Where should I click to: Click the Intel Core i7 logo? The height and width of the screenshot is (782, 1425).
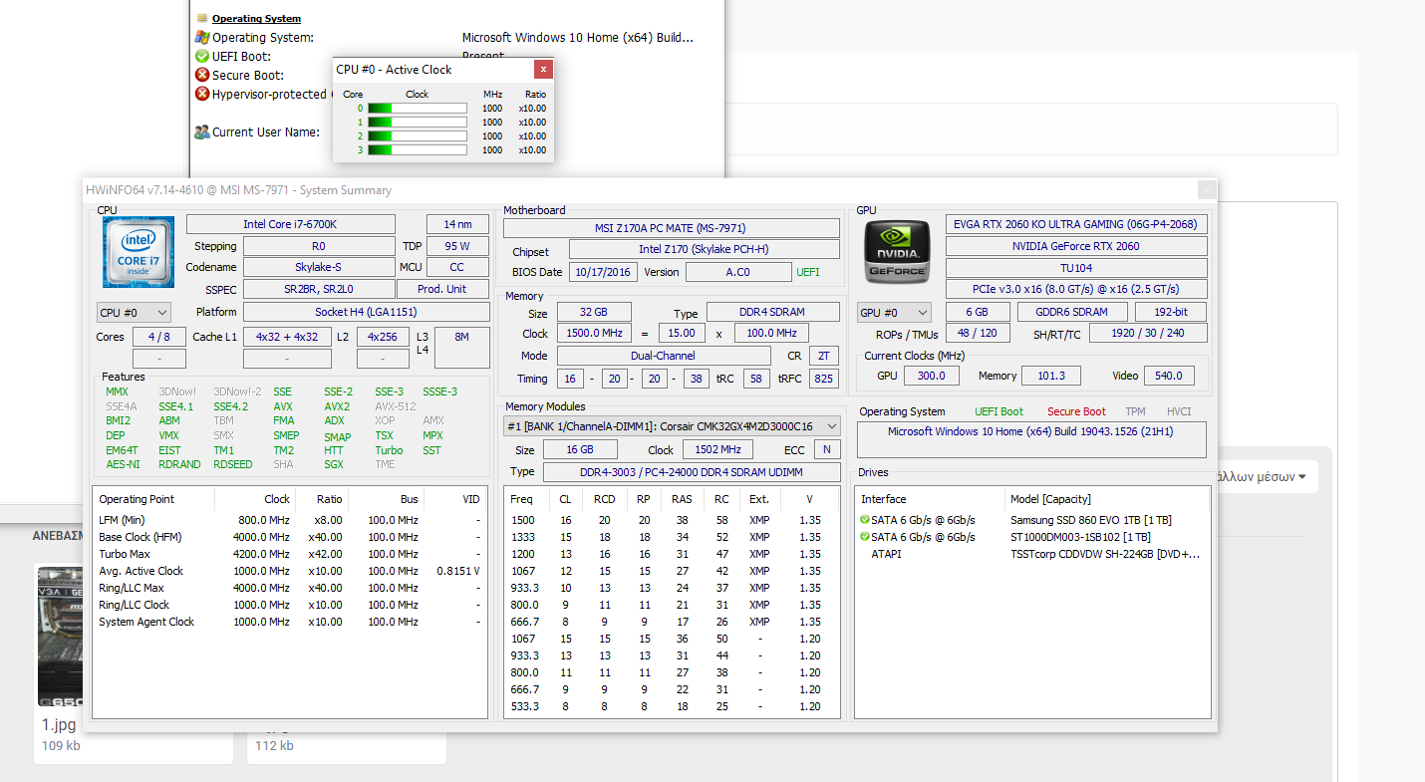pyautogui.click(x=139, y=252)
